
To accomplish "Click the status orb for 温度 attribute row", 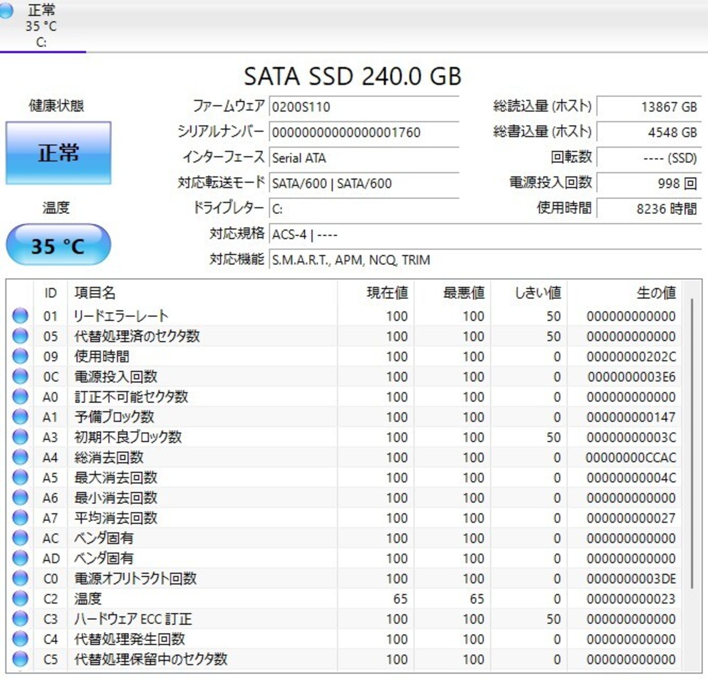I will (20, 598).
